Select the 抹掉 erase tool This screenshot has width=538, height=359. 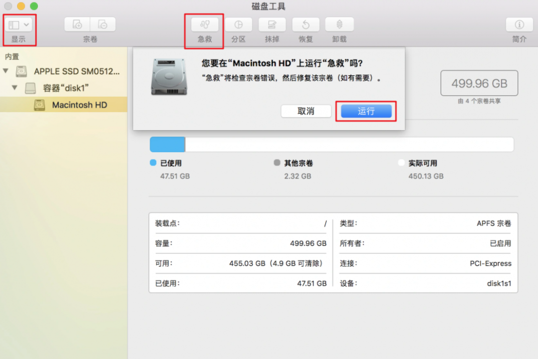click(x=272, y=24)
